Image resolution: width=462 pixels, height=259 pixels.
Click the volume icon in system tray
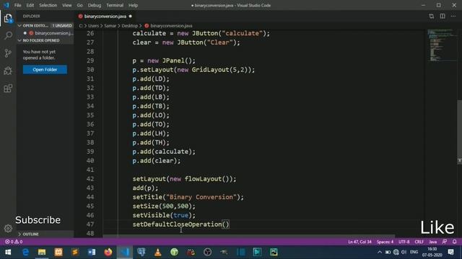(x=404, y=252)
